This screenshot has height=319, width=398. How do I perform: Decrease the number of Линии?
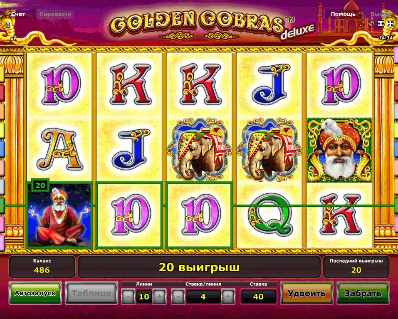coord(128,297)
